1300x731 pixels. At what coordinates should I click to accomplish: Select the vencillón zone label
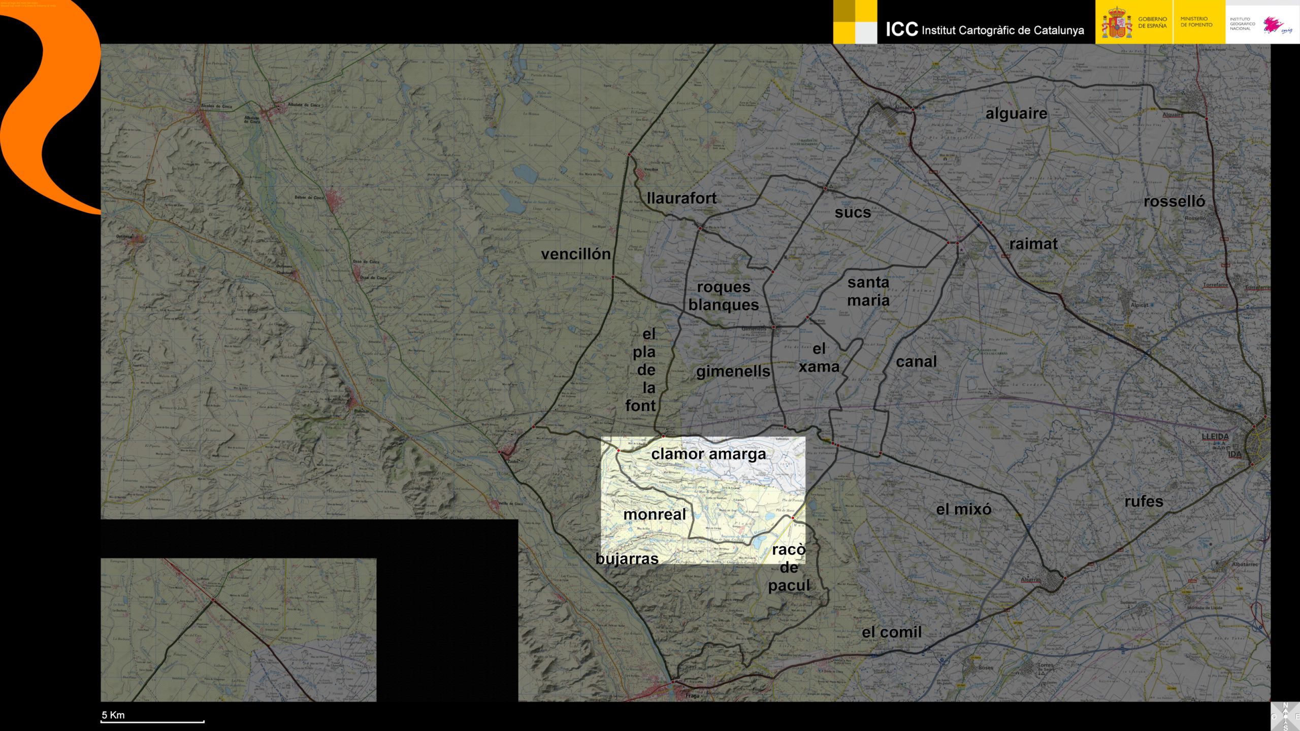575,254
